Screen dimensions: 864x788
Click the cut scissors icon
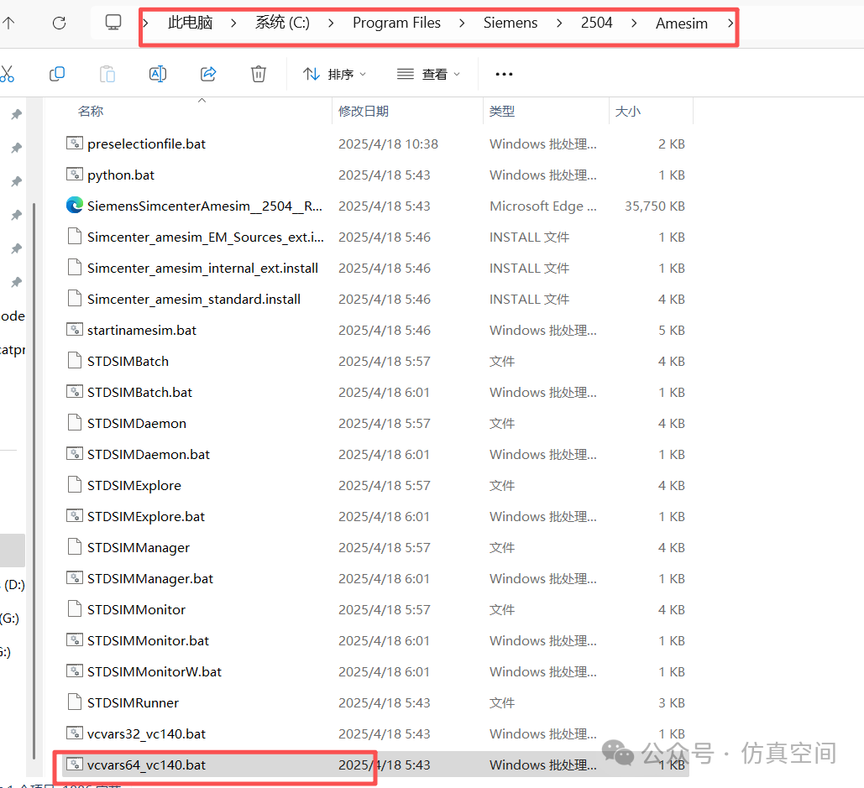[x=8, y=74]
